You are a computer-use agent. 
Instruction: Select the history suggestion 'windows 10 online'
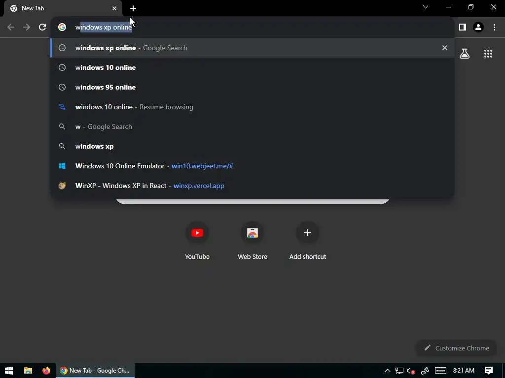pos(252,67)
